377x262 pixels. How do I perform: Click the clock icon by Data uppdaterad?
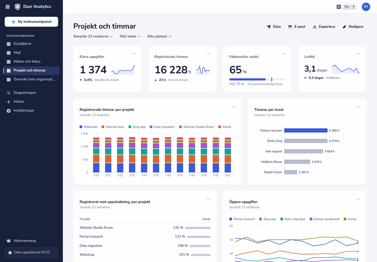pos(10,253)
